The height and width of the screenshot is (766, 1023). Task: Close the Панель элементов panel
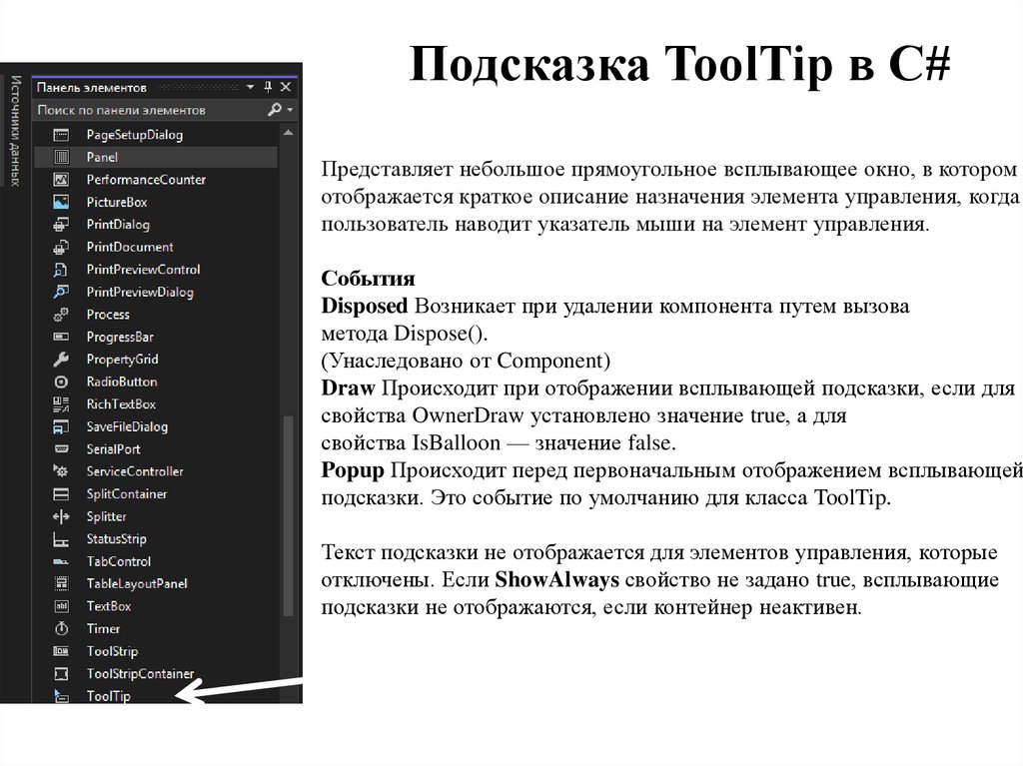(x=286, y=87)
